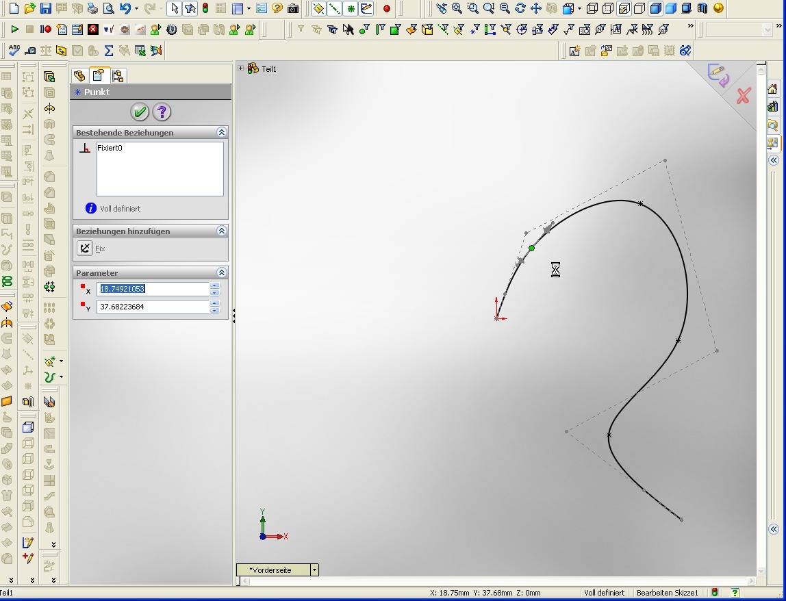Screen dimensions: 786x601
Task: Switch to the FeatureManager tab
Action: pos(79,75)
